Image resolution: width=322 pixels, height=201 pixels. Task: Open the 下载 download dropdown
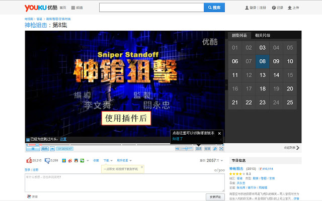(x=108, y=161)
